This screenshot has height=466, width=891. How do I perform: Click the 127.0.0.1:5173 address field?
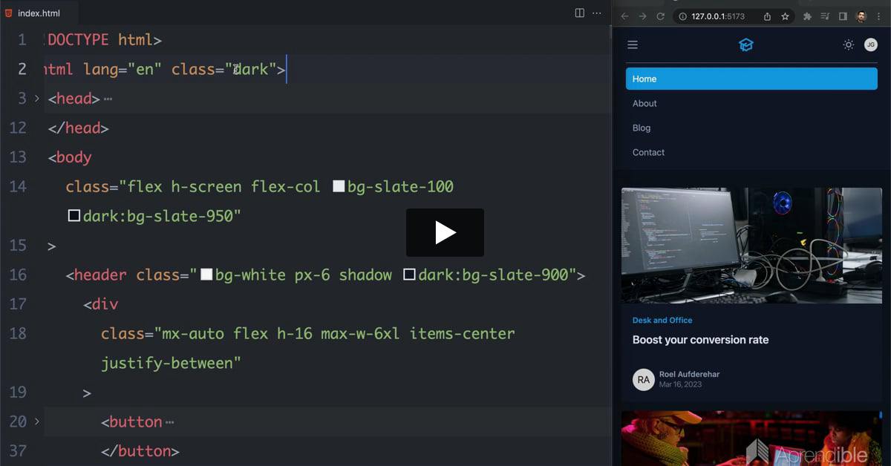(717, 16)
